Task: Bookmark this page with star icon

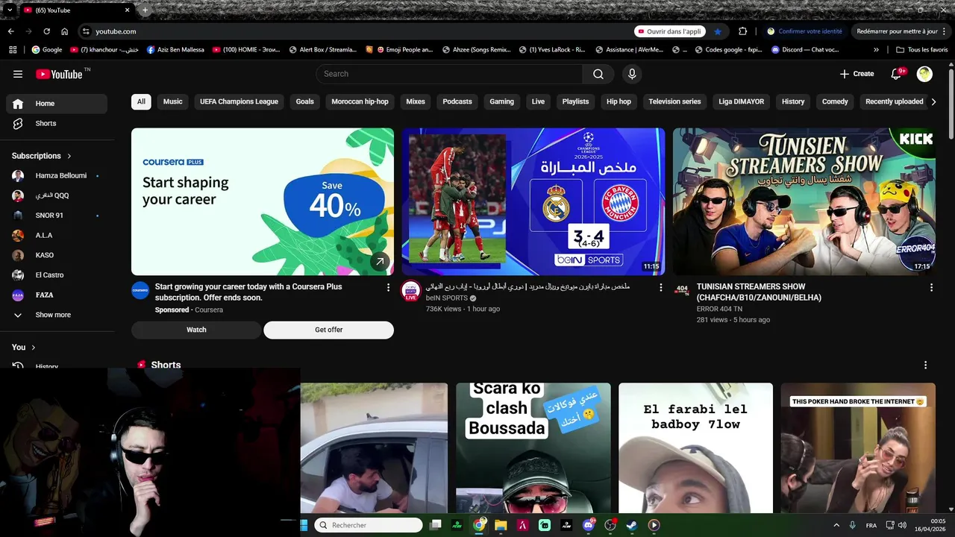Action: tap(718, 31)
